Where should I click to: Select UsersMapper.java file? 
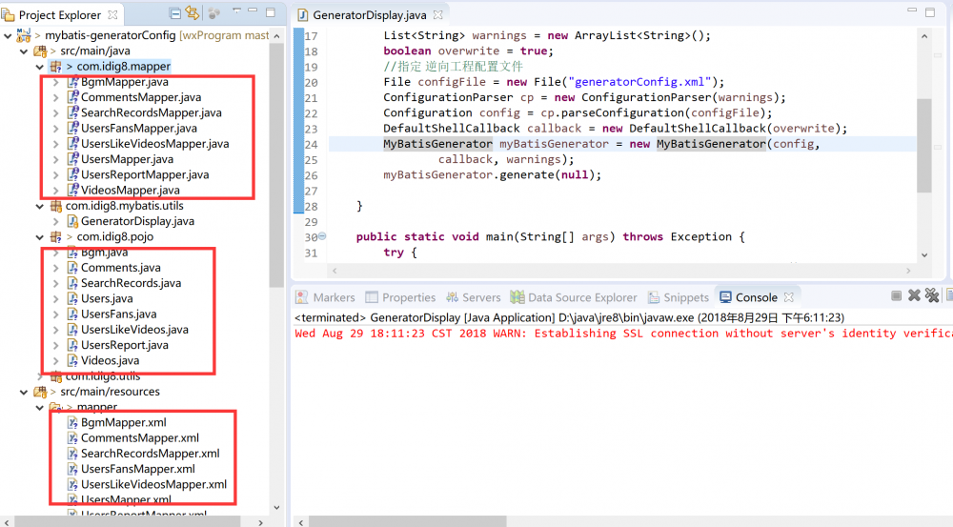tap(127, 159)
